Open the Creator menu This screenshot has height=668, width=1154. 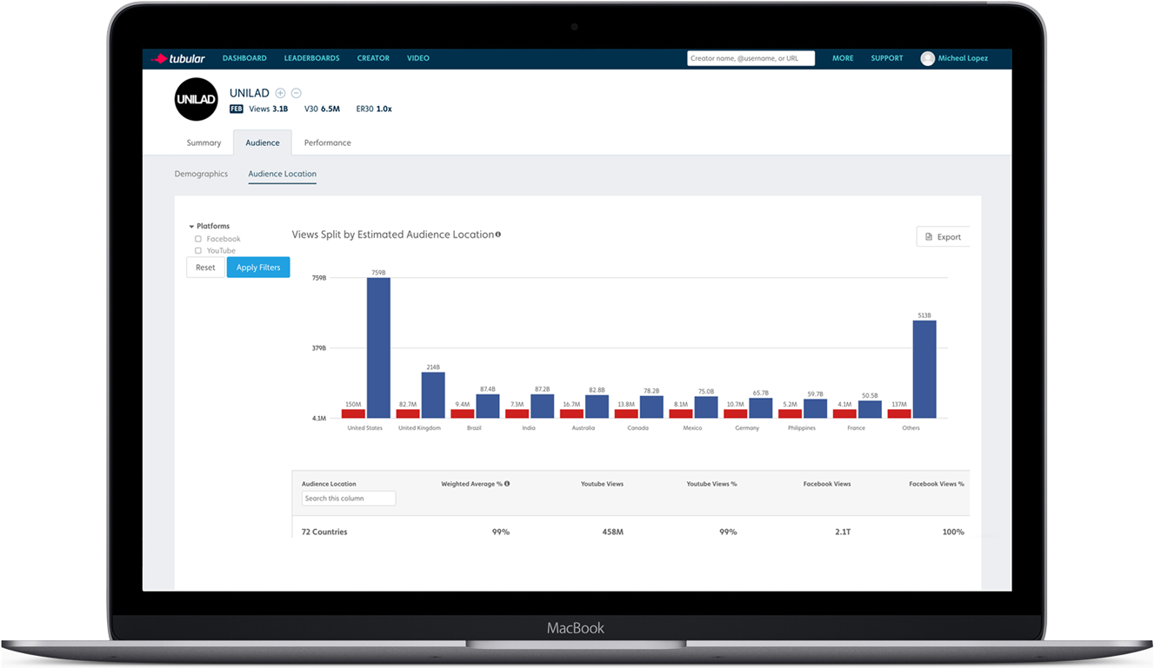click(x=373, y=58)
